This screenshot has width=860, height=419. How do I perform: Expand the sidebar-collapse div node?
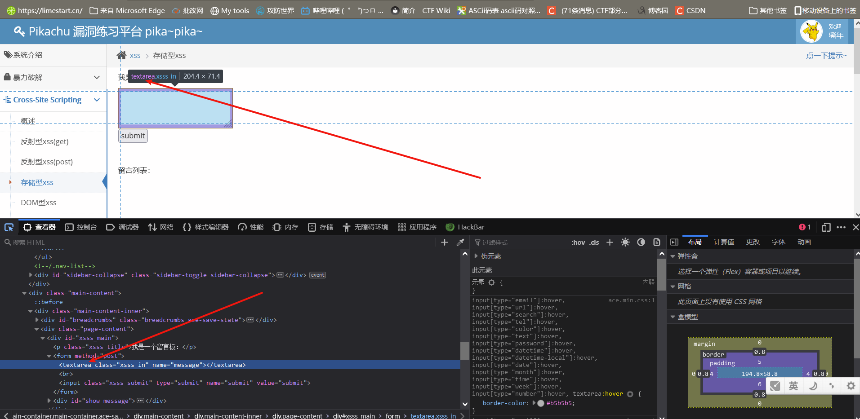tap(31, 275)
